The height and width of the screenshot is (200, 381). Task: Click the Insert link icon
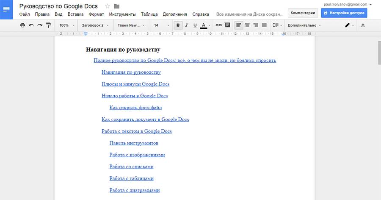click(219, 25)
